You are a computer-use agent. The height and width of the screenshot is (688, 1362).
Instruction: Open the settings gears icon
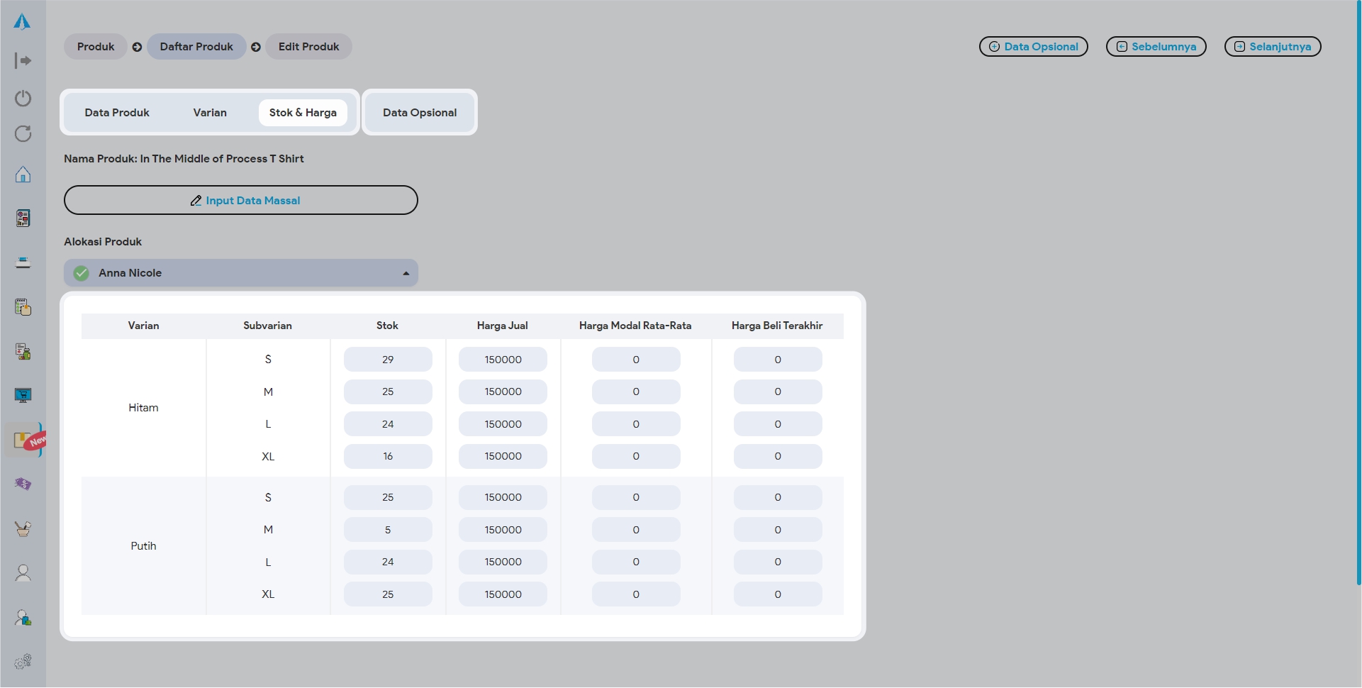point(23,661)
